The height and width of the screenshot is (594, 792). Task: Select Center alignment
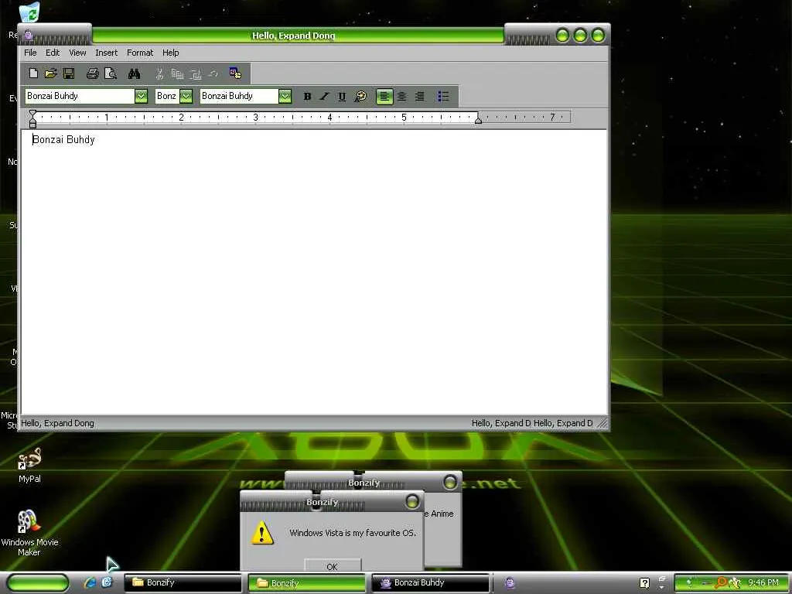point(402,96)
